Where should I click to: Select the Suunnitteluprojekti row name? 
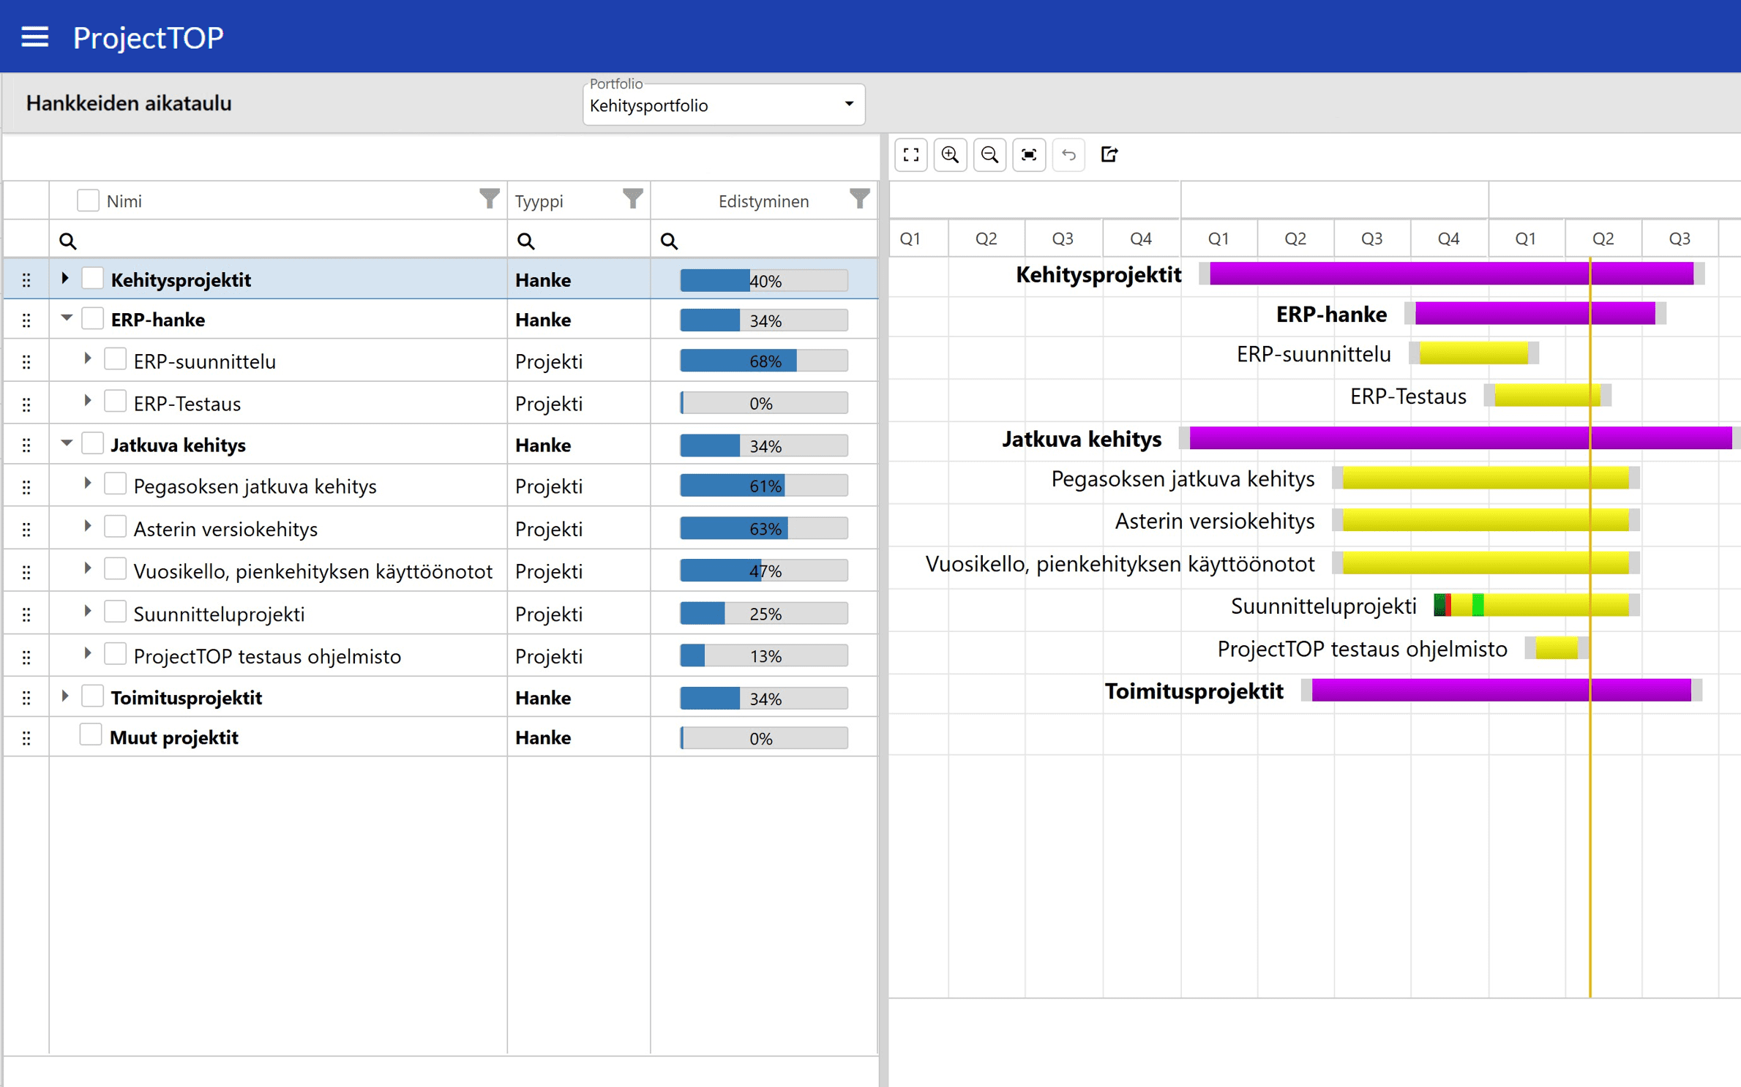tap(219, 614)
